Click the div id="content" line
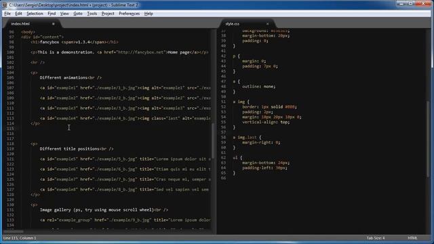 click(x=42, y=37)
